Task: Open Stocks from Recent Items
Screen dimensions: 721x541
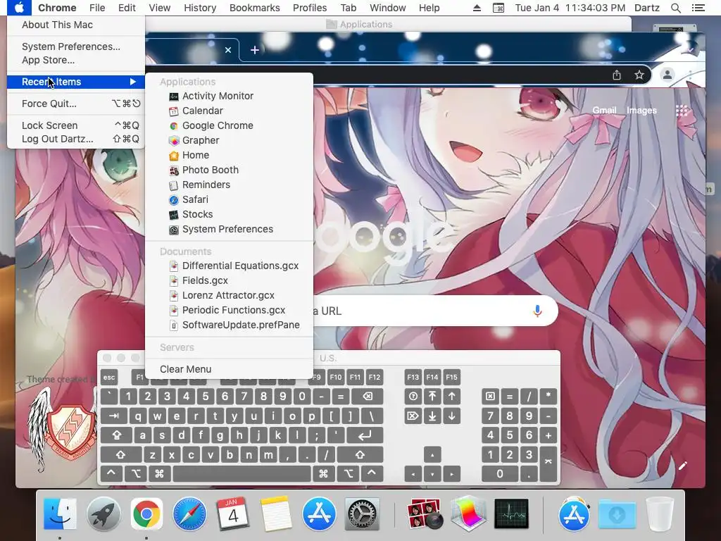Action: click(x=229, y=214)
